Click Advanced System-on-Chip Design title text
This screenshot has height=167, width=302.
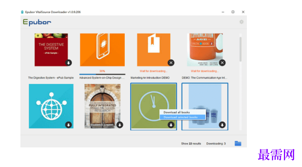tap(102, 78)
